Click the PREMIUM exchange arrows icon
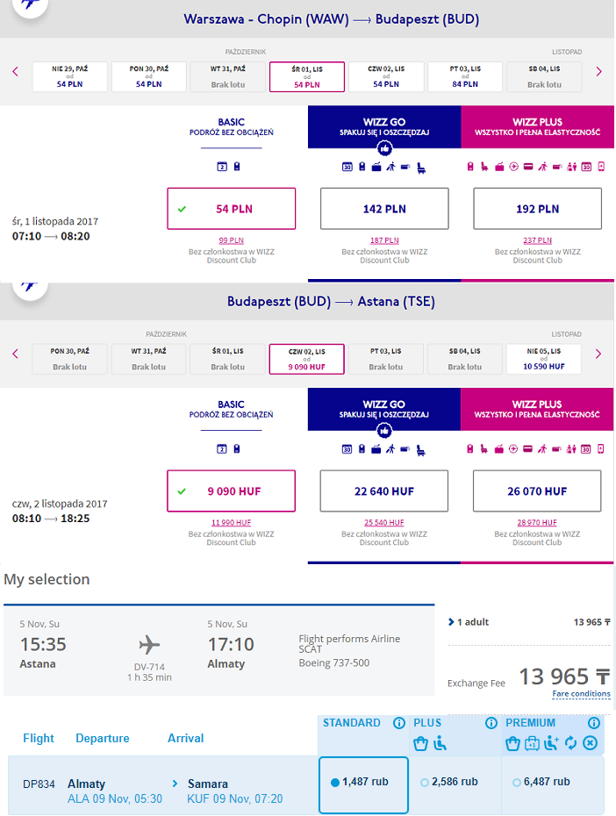Viewport: 616px width, 816px height. tap(570, 743)
